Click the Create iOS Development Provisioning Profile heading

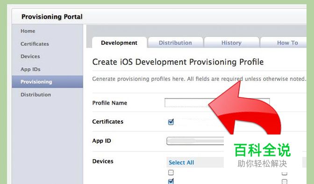coord(178,62)
